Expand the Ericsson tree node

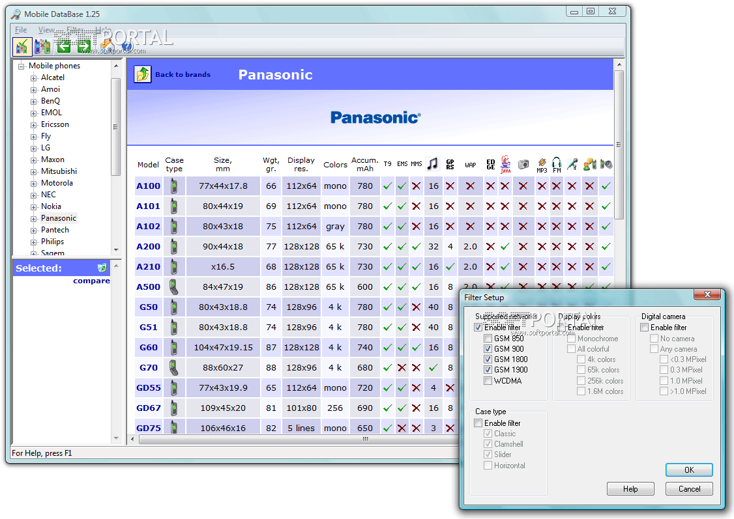coord(33,125)
